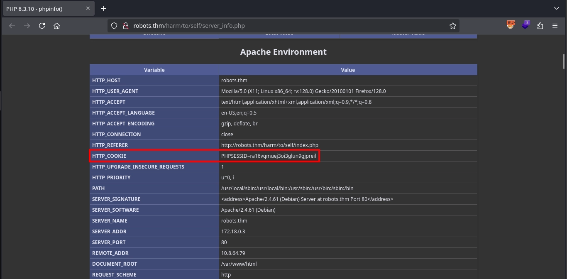Image resolution: width=567 pixels, height=279 pixels.
Task: Select the PHP 8.3.10 phpinfo() tab
Action: 42,9
